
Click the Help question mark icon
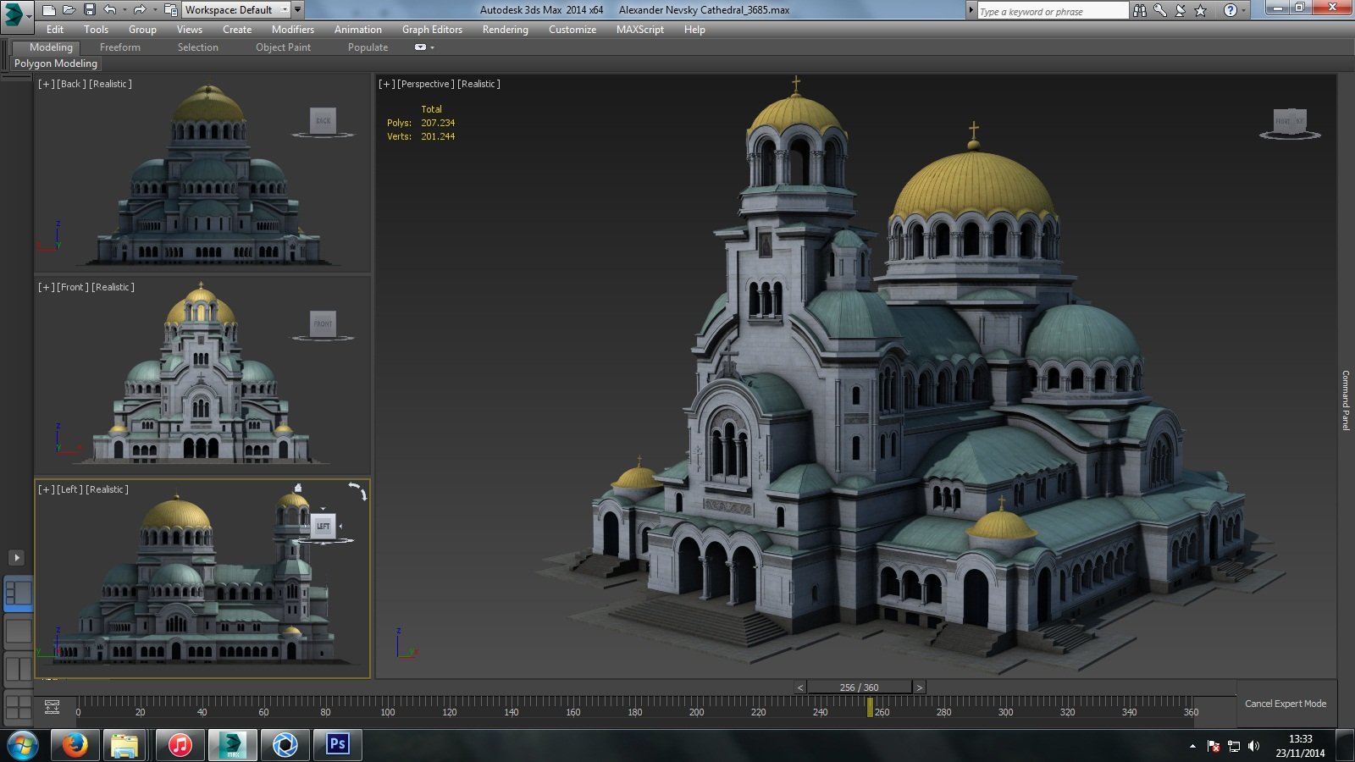point(1231,10)
